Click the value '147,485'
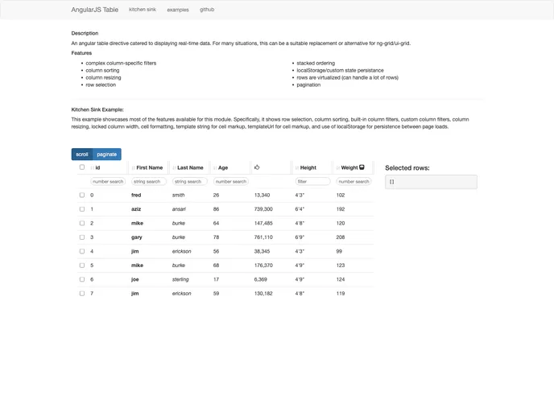Viewport: 554px width, 412px height. click(263, 223)
